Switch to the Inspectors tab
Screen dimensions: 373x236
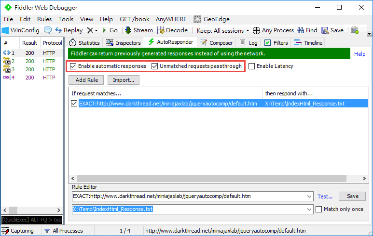123,43
